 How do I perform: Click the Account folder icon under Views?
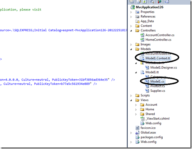(142, 105)
